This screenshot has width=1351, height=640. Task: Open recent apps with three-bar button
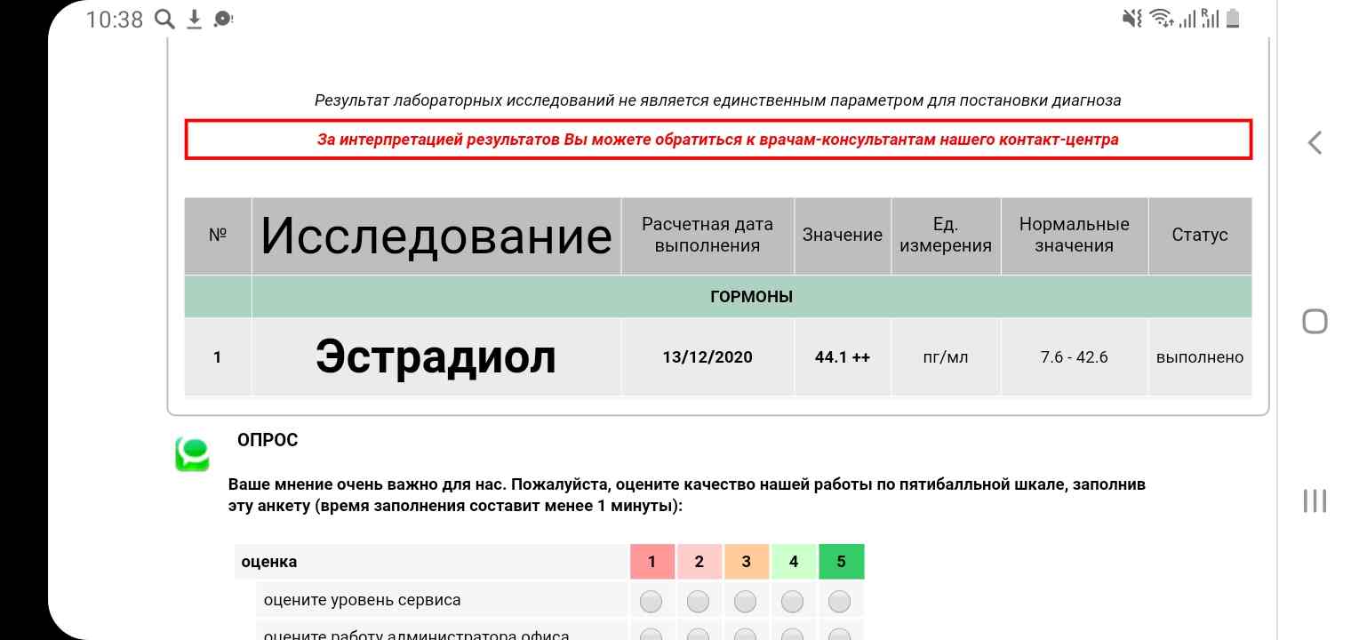[x=1315, y=500]
